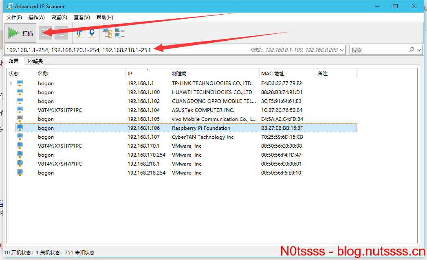Screen dimensions: 427x260
Task: Click the device icon for 192.168.1.102
Action: tap(20, 101)
